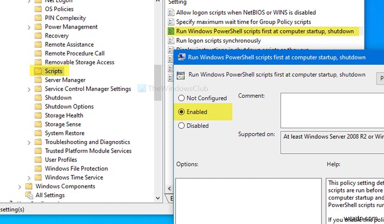384x224 pixels.
Task: Select the Server Manager tree item
Action: coord(65,80)
